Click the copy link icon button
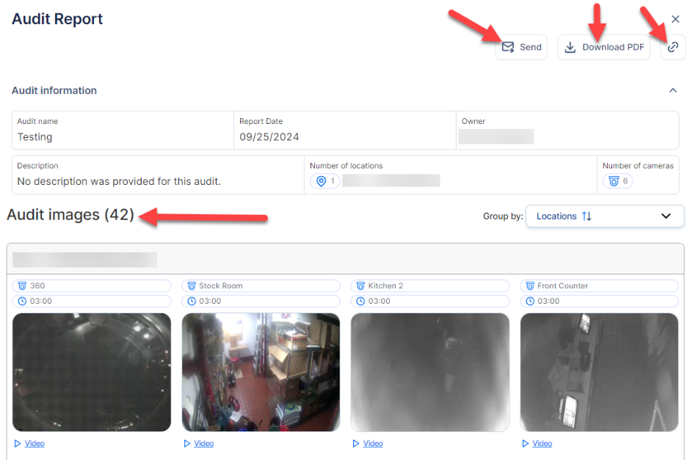 coord(672,48)
